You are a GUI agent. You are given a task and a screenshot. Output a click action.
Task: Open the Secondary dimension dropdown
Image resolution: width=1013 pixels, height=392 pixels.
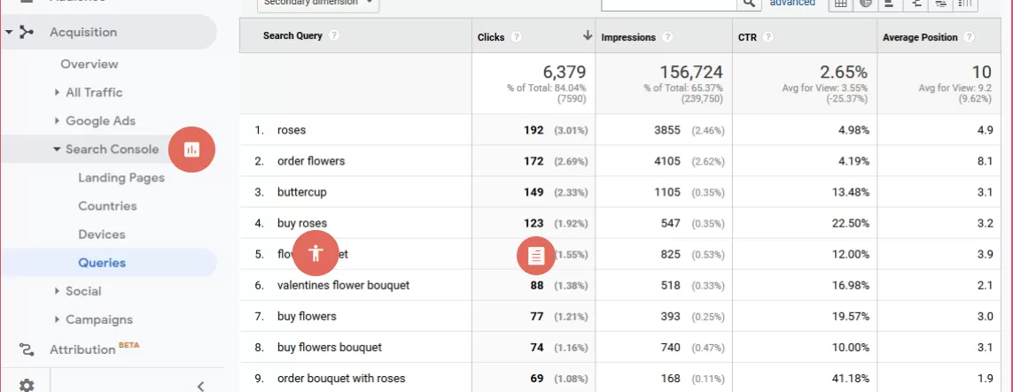click(318, 4)
